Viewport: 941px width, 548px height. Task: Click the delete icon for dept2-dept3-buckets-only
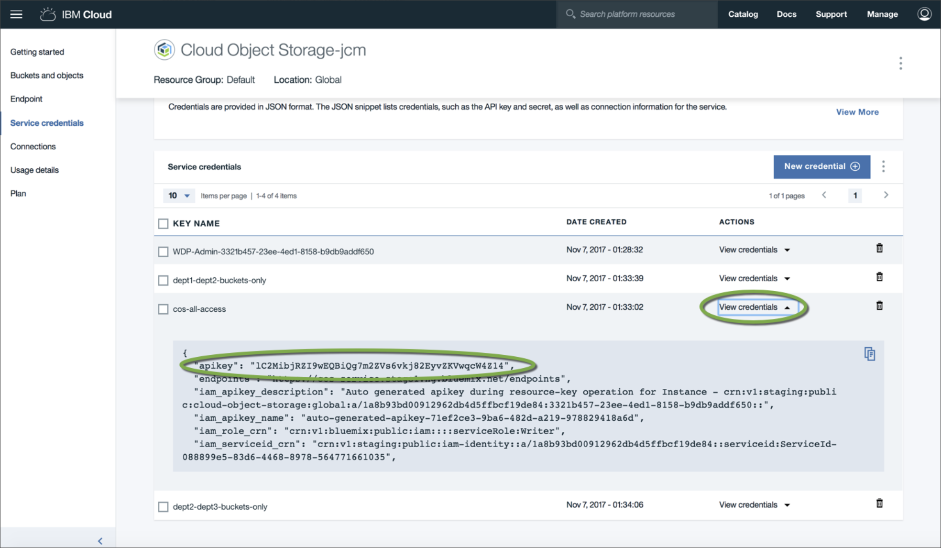coord(880,504)
